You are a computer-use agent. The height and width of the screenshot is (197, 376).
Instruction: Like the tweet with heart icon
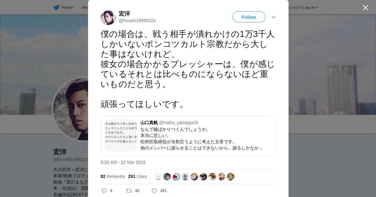click(x=154, y=191)
